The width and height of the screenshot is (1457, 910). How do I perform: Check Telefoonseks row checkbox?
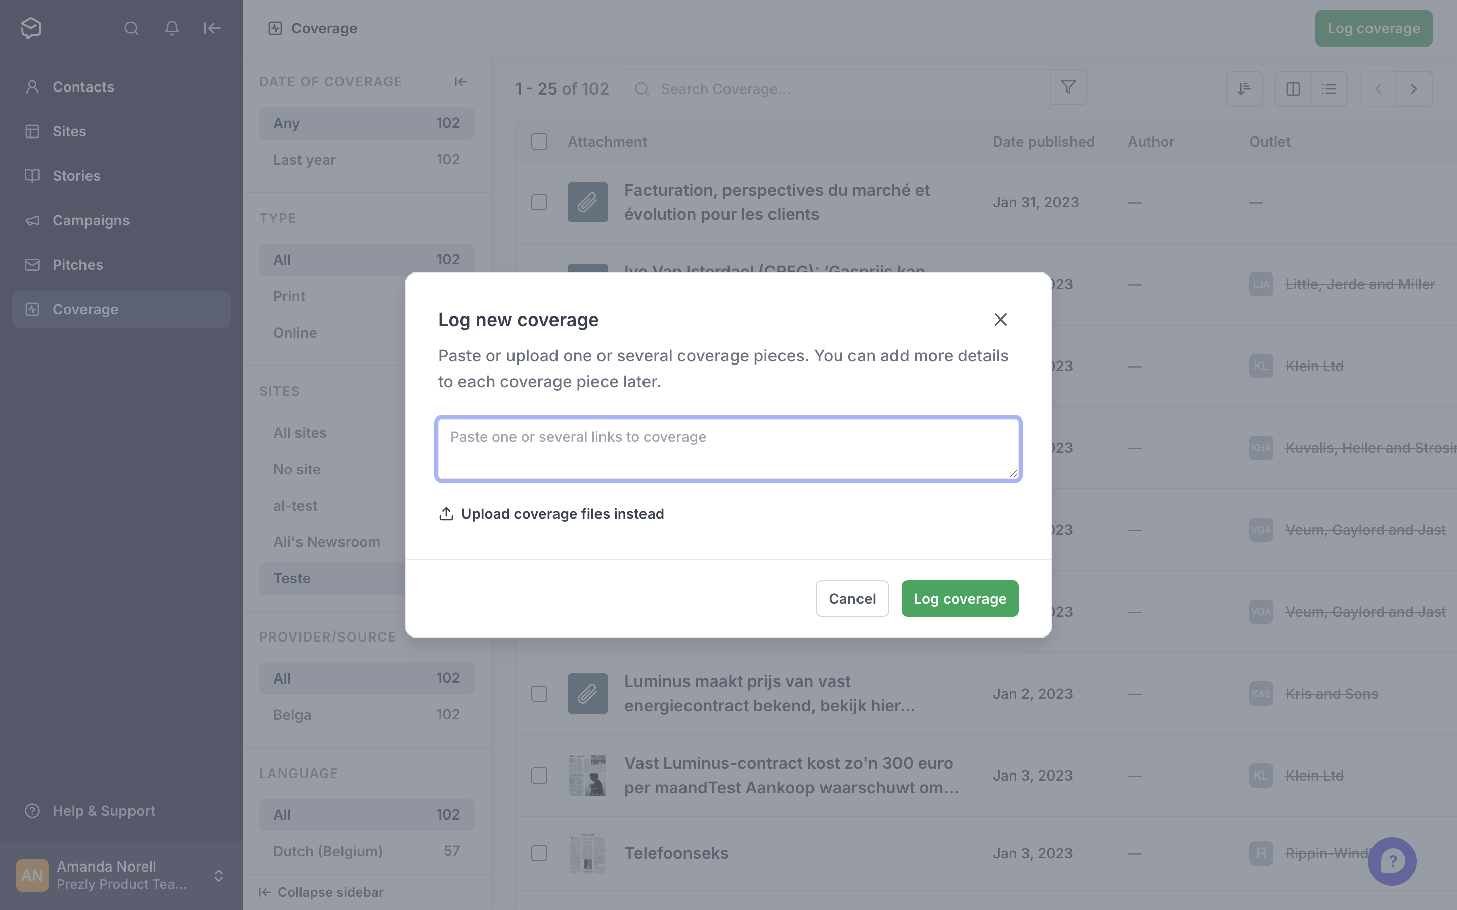click(x=539, y=853)
